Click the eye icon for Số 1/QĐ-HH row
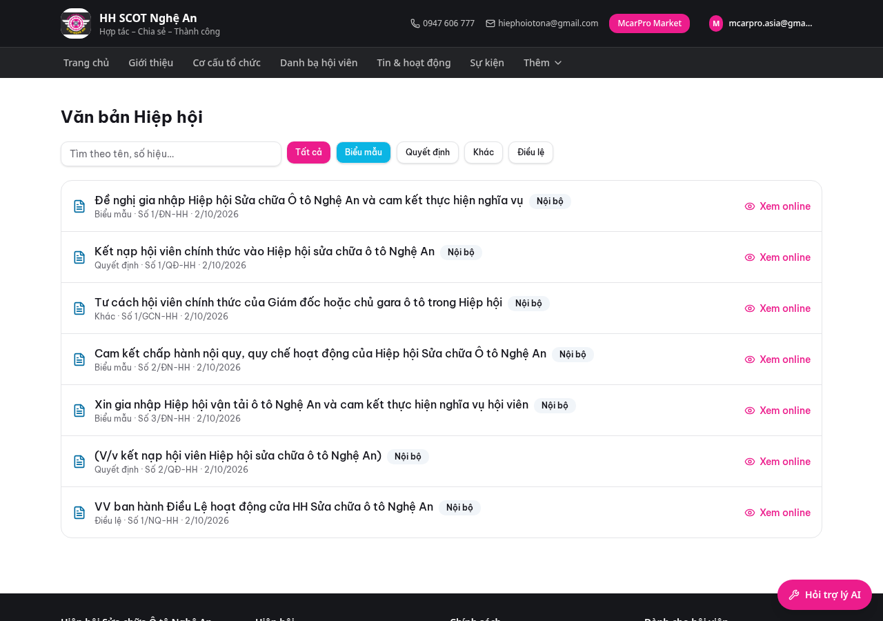The height and width of the screenshot is (621, 883). pos(750,257)
